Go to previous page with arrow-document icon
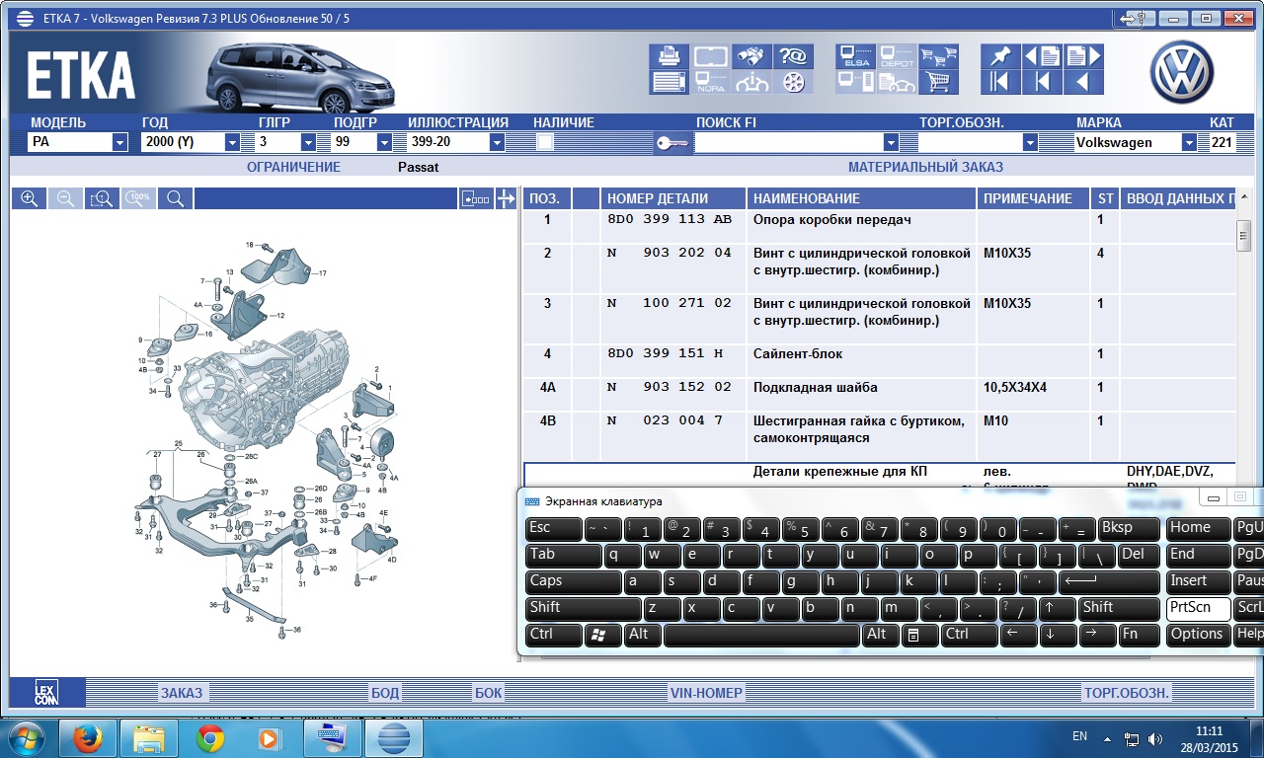Screen dimensions: 1264x758 [x=1042, y=56]
